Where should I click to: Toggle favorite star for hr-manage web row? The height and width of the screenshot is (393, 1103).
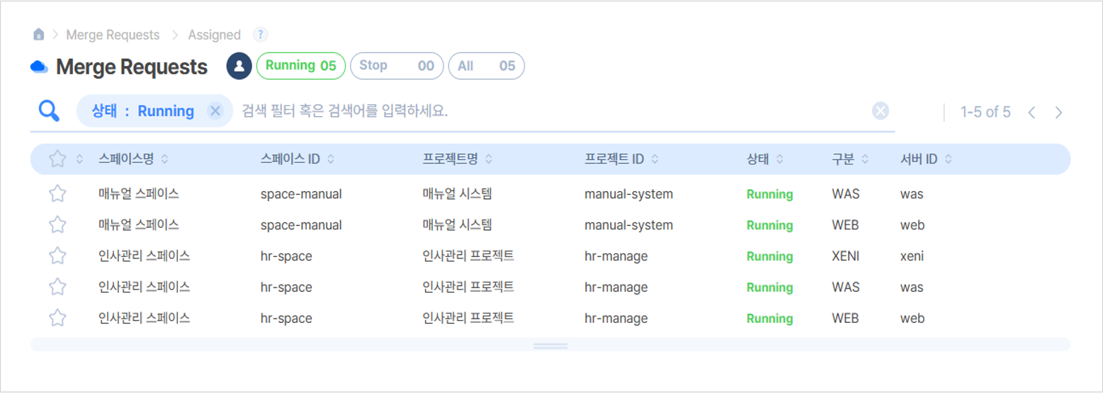coord(57,319)
